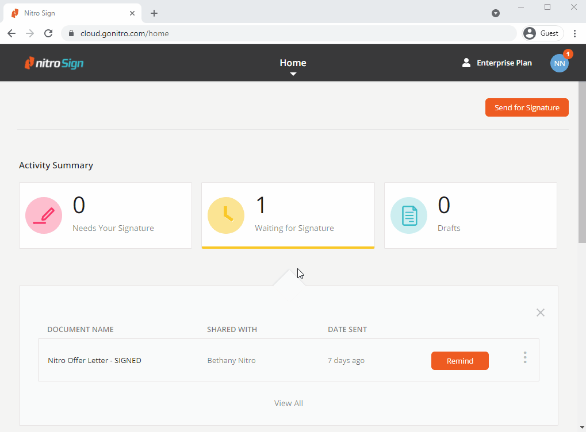Click the page vertical scrollbar
Screen dimensions: 586x432
click(581, 167)
